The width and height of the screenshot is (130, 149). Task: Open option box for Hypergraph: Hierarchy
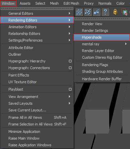(x=70, y=61)
